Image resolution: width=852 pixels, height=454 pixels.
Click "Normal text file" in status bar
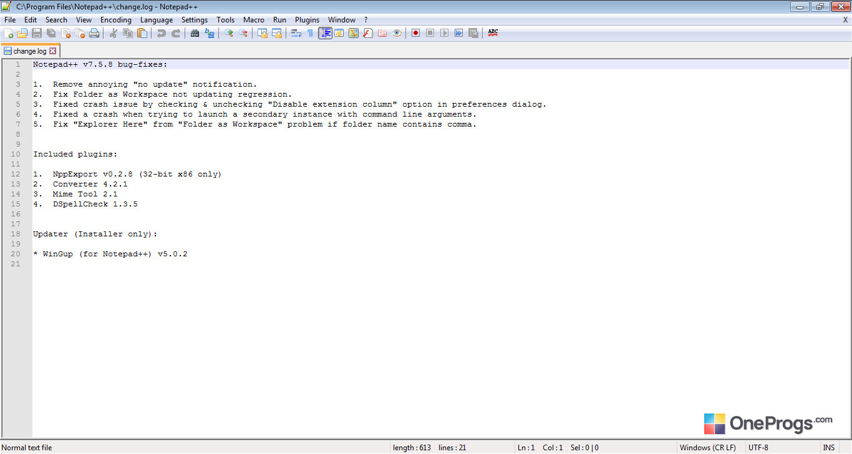[27, 448]
